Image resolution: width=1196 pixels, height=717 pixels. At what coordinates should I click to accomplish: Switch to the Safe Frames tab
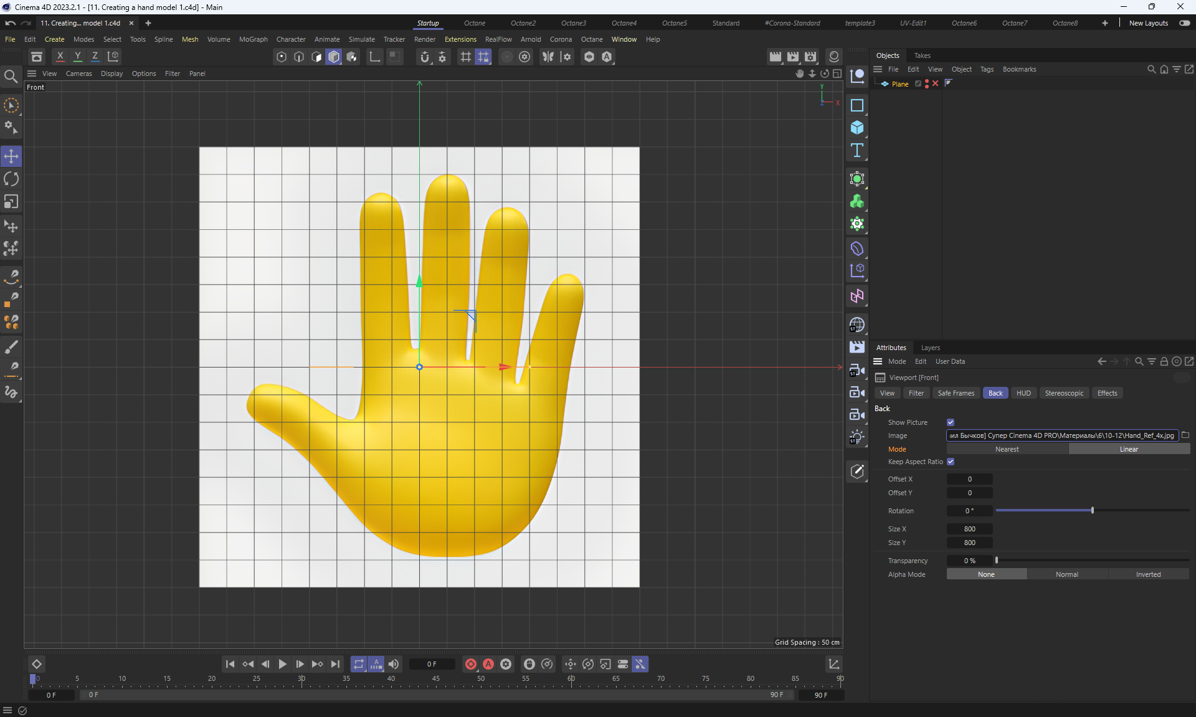click(956, 393)
